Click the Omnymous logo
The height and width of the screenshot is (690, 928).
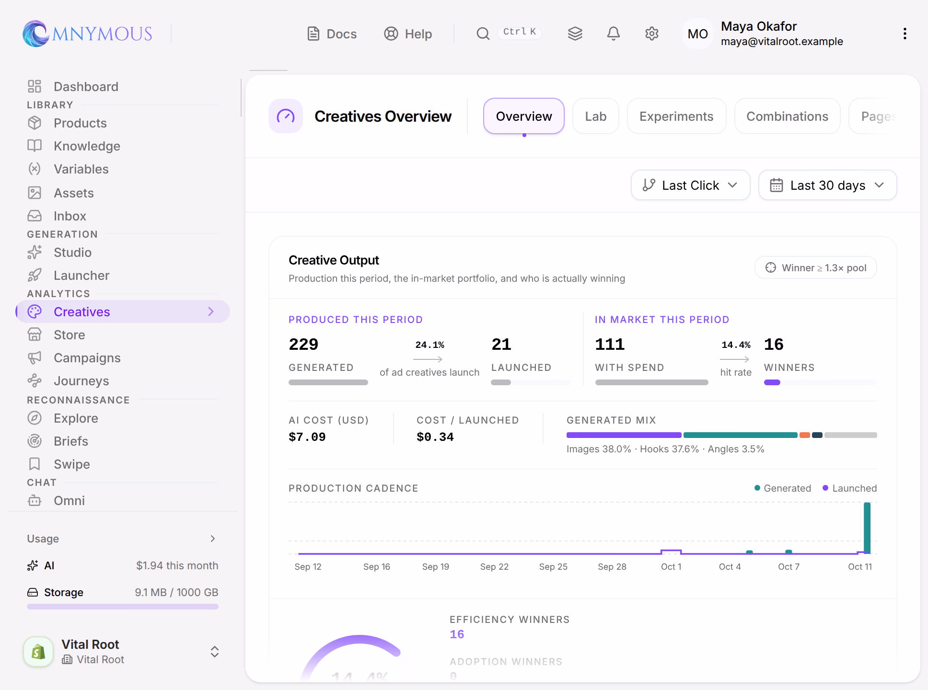(87, 34)
